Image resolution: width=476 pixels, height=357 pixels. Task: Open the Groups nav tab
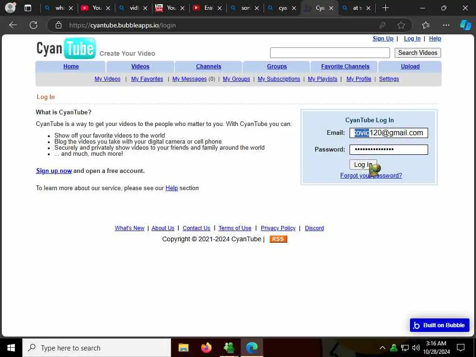pos(277,66)
